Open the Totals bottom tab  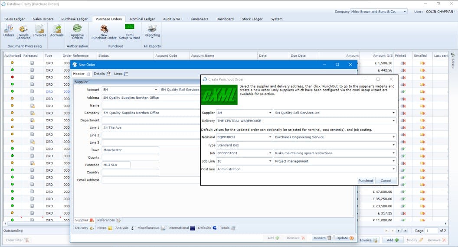pyautogui.click(x=228, y=228)
